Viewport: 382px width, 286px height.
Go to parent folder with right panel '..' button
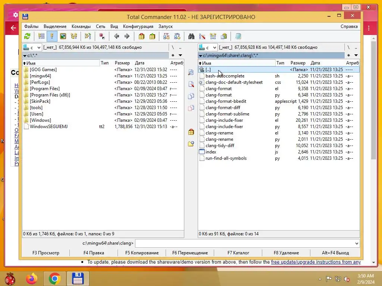[x=356, y=47]
